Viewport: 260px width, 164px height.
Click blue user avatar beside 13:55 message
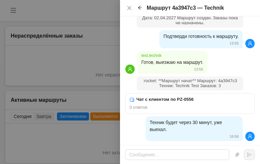coord(250,44)
